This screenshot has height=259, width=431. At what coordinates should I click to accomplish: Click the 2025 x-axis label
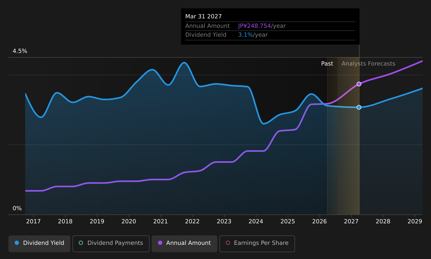288,222
